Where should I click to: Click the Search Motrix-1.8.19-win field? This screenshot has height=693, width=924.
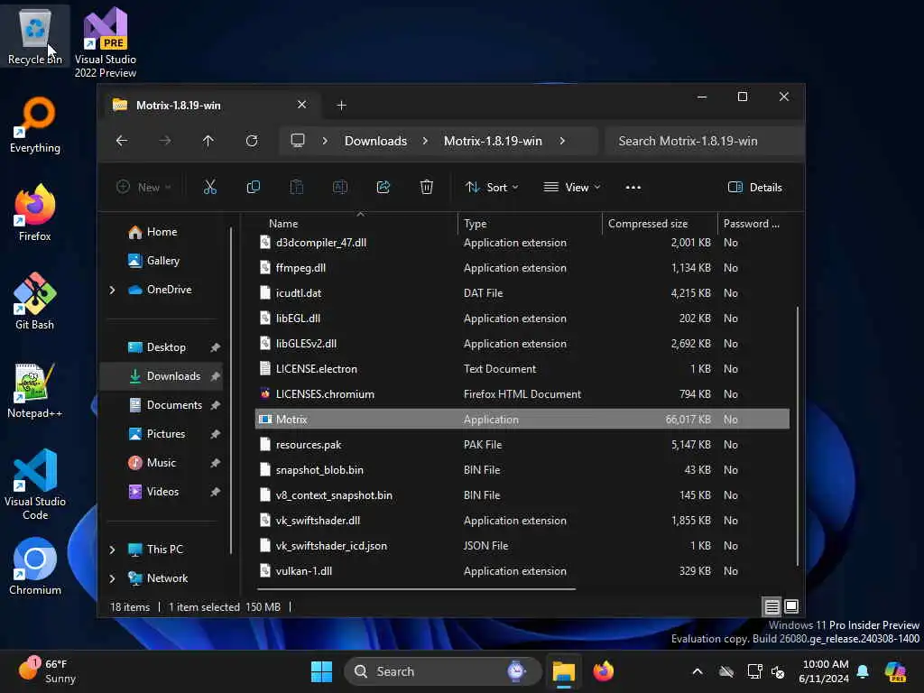pos(704,141)
